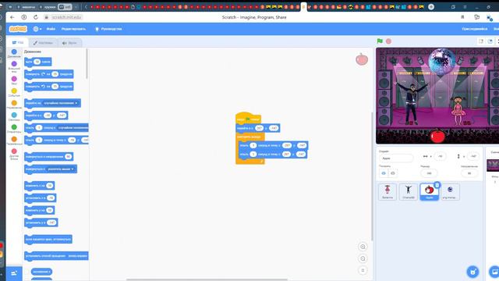Click the 10 value in move-steps block
The width and height of the screenshot is (499, 281).
pyautogui.click(x=37, y=62)
